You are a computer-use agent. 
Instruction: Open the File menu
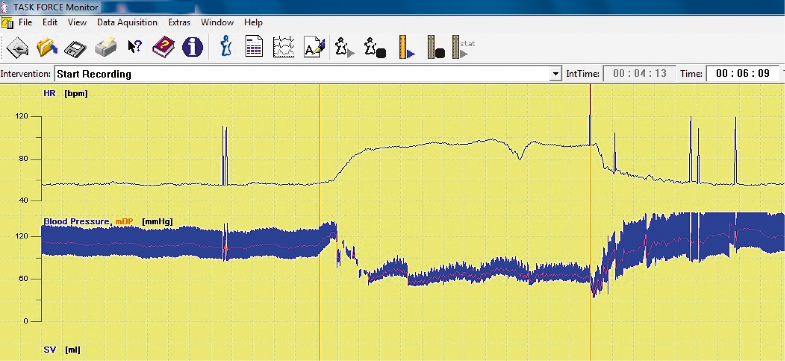click(x=25, y=23)
